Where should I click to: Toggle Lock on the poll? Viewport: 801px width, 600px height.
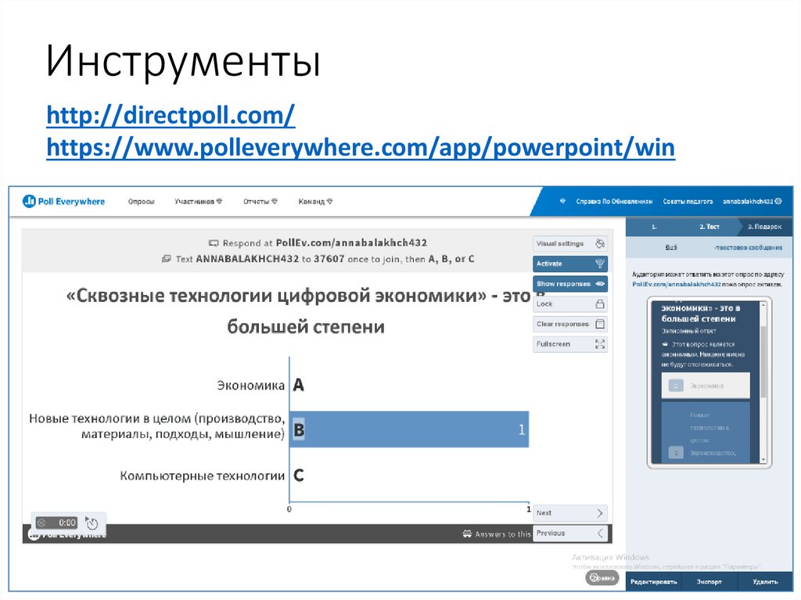(570, 304)
